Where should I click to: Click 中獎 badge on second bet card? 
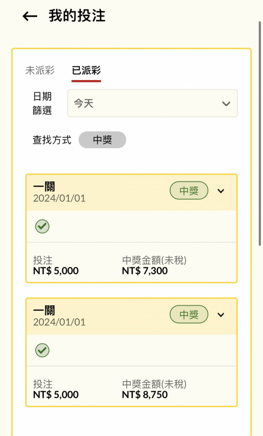coord(189,314)
